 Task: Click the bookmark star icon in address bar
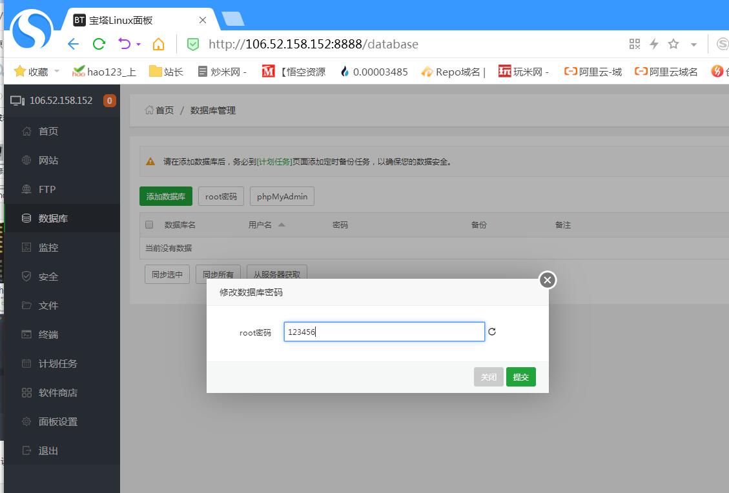(x=673, y=44)
